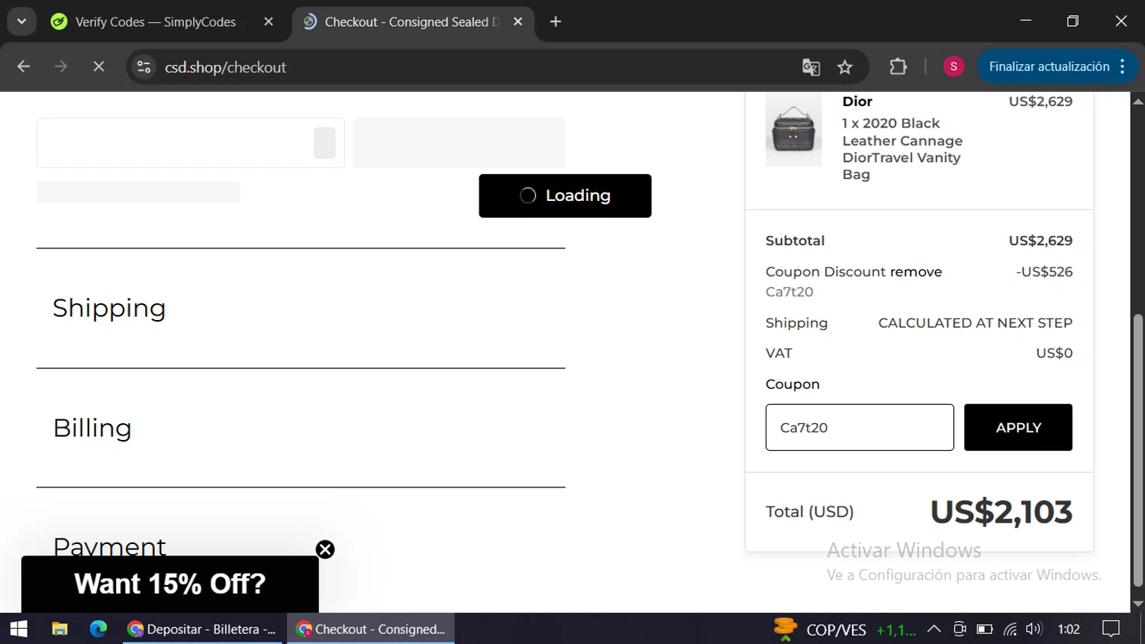Click the Loading button
Image resolution: width=1145 pixels, height=644 pixels.
(x=565, y=196)
